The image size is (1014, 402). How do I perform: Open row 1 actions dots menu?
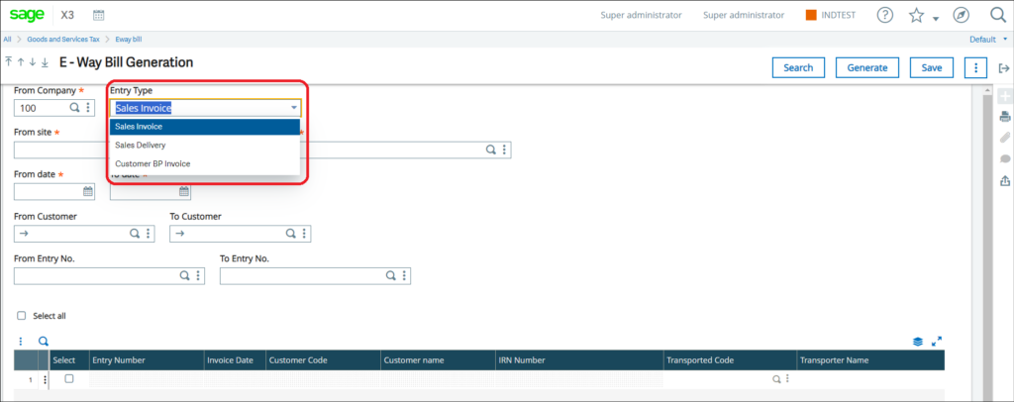(45, 380)
